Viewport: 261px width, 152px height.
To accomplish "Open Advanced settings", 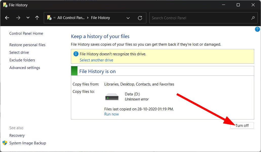I will tap(25, 67).
